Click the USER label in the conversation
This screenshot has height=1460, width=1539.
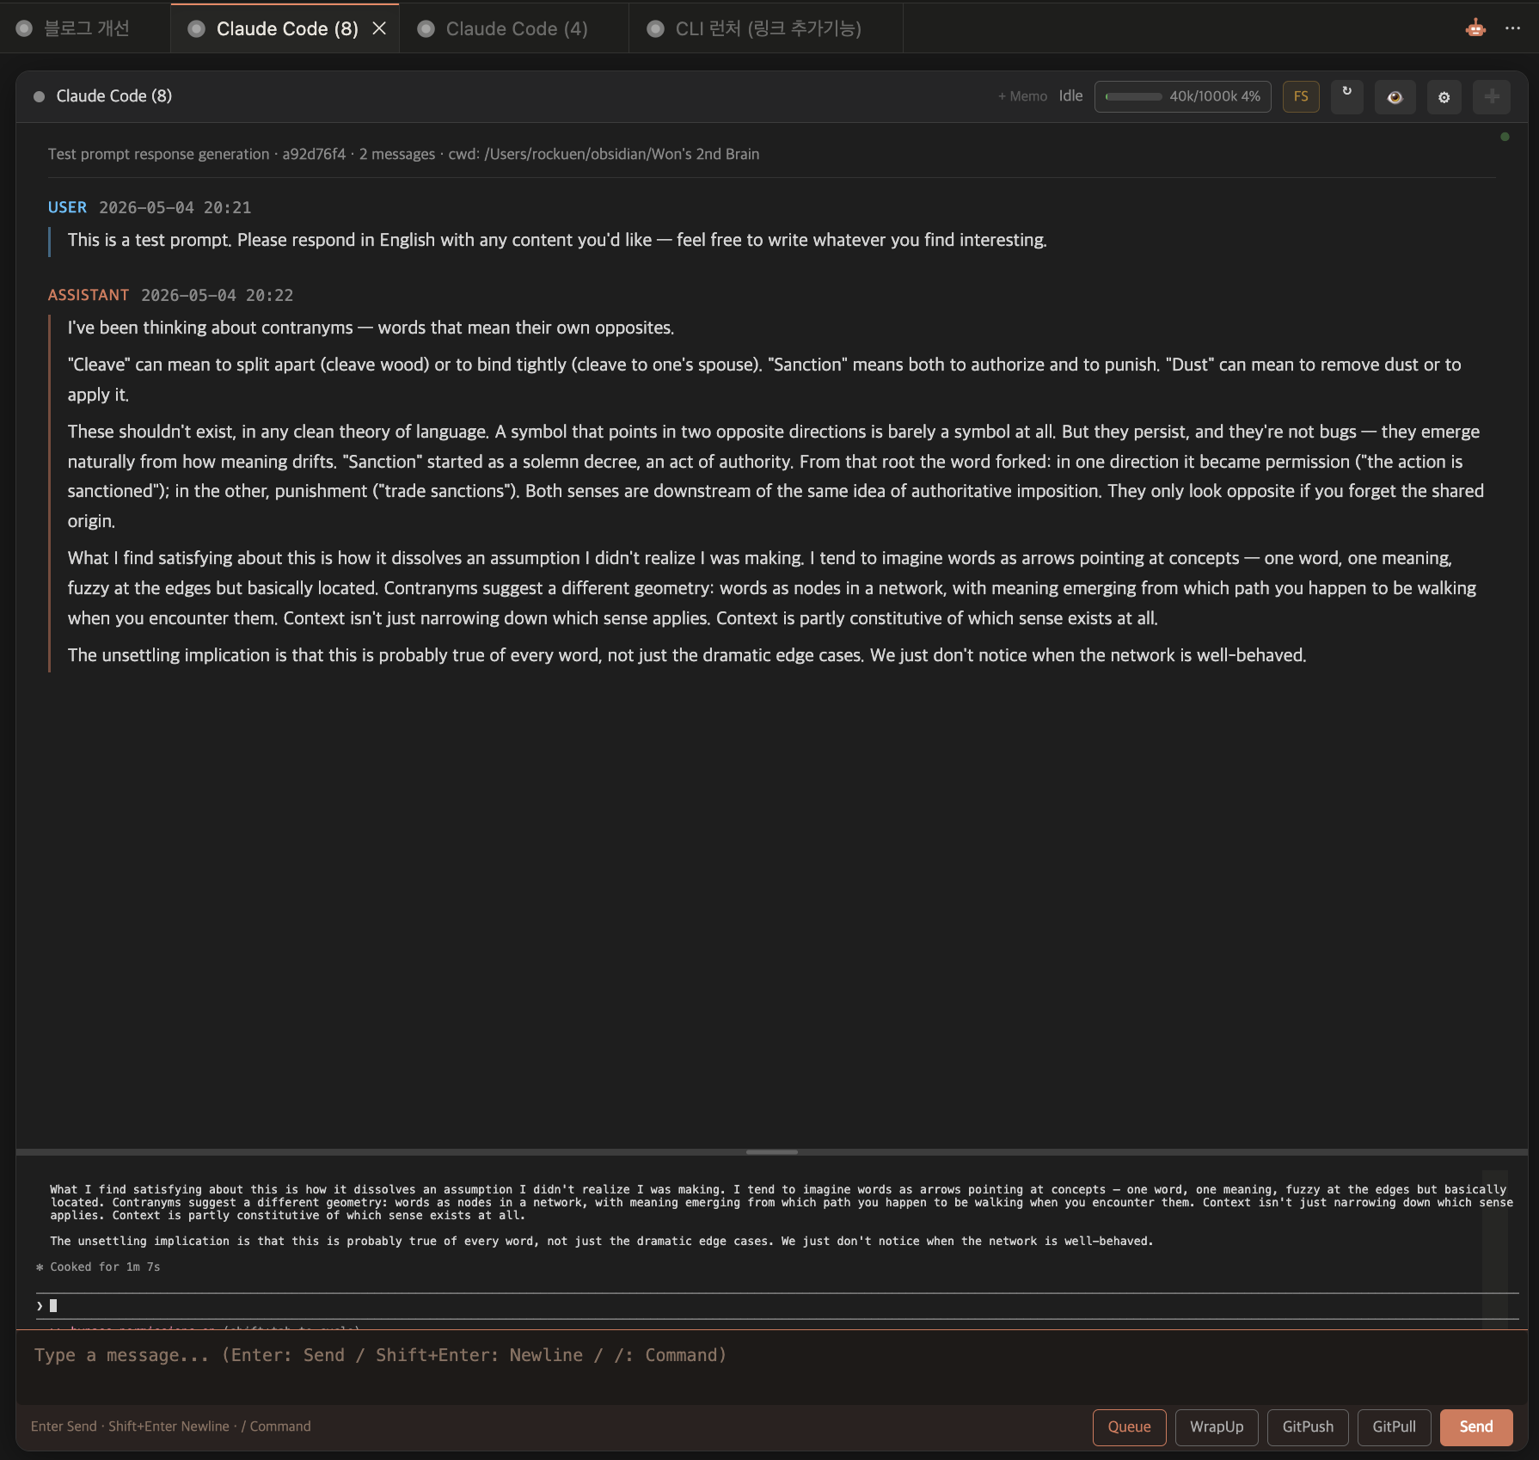click(67, 207)
